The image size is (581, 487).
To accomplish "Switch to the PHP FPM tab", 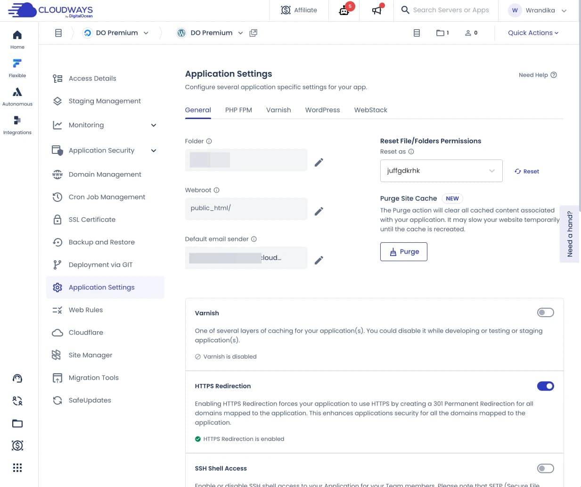I will (x=238, y=110).
